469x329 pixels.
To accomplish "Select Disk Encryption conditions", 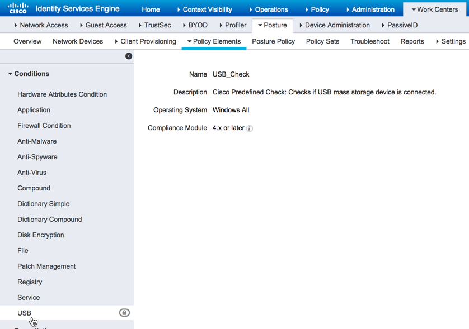I will coord(41,235).
